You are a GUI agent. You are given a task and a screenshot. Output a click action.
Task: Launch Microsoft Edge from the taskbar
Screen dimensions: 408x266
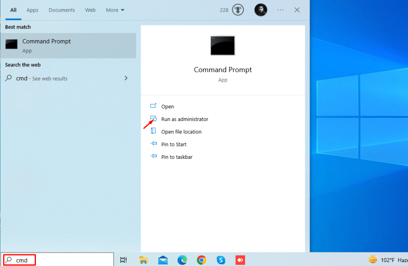(182, 260)
